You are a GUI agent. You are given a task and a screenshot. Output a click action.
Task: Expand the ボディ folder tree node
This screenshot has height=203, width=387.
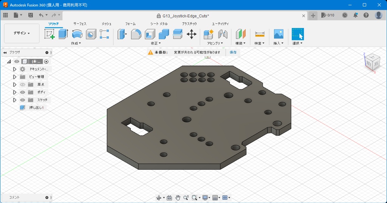click(x=15, y=92)
